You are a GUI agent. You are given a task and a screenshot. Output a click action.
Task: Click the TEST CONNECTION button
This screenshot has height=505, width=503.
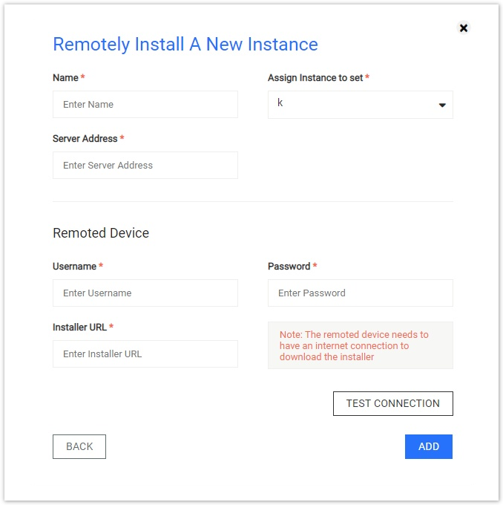coord(393,403)
